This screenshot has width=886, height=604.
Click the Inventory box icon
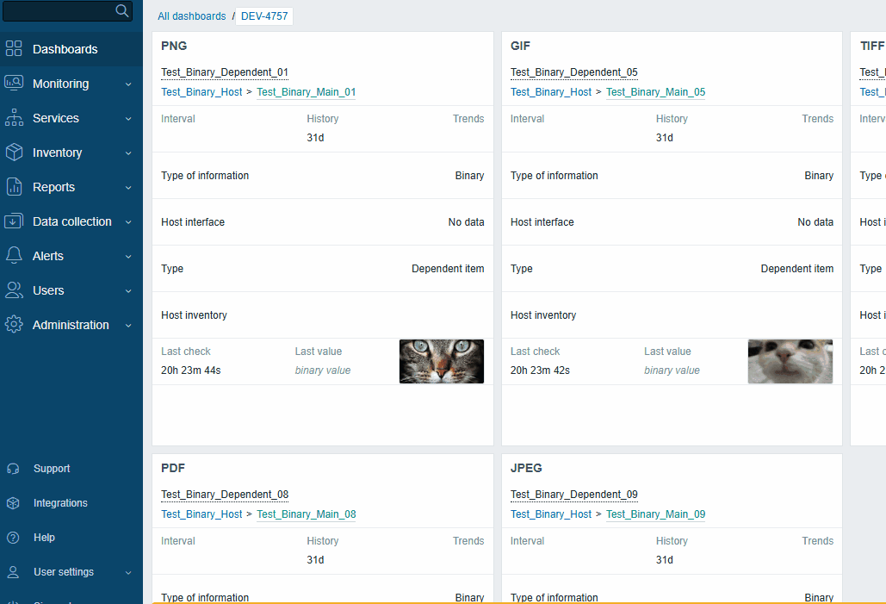point(14,153)
